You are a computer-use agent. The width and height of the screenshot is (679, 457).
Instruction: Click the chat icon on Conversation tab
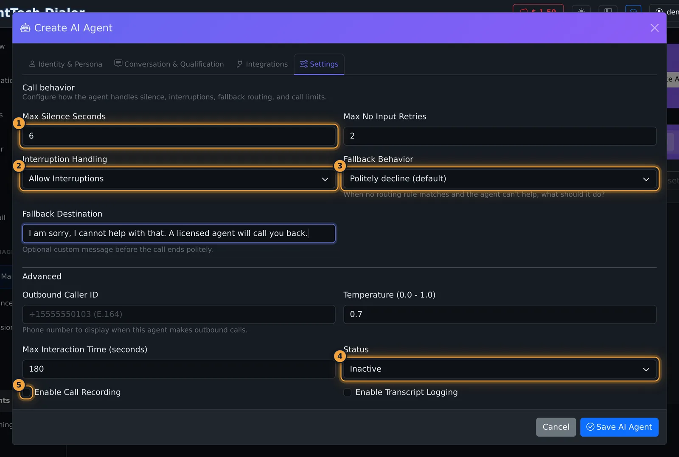click(x=118, y=64)
